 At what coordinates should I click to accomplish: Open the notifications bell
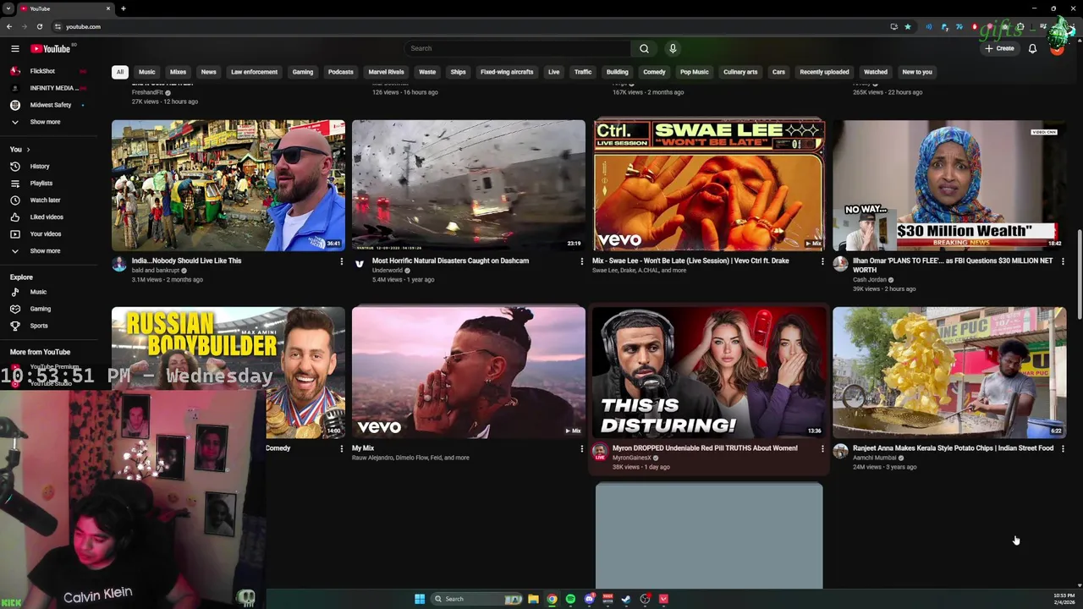click(1032, 48)
